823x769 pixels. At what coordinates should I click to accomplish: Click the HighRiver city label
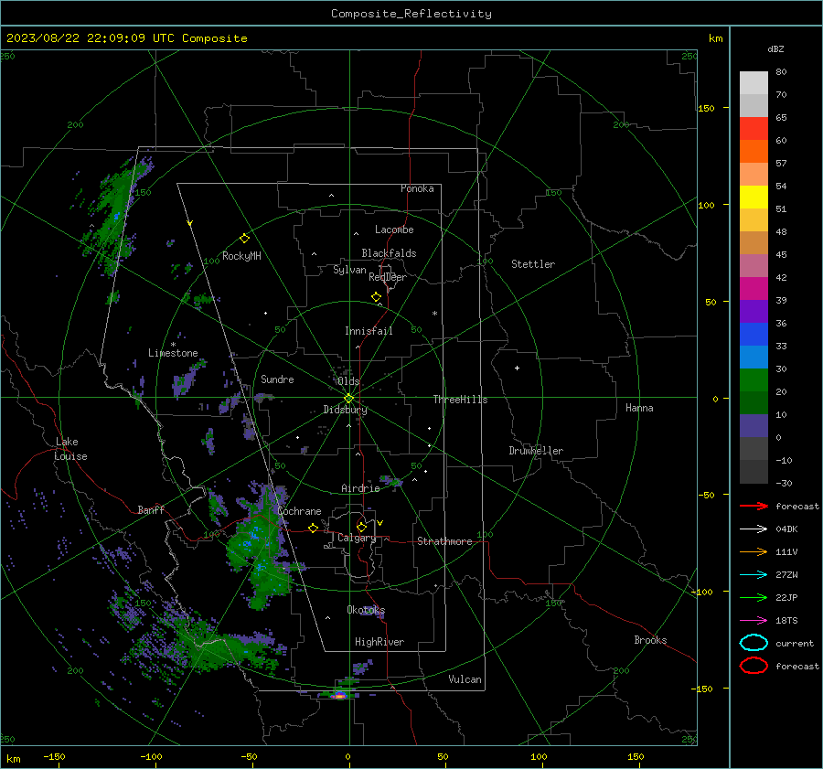click(379, 642)
